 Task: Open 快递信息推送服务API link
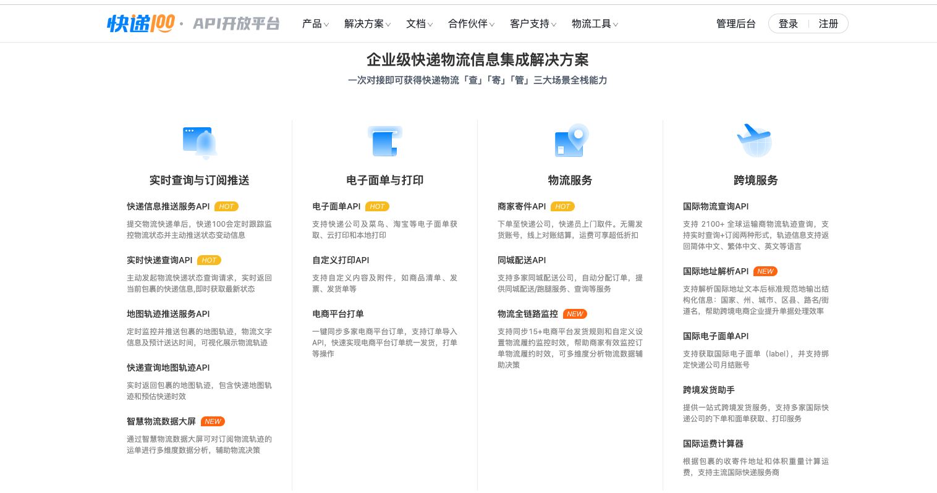pyautogui.click(x=168, y=206)
